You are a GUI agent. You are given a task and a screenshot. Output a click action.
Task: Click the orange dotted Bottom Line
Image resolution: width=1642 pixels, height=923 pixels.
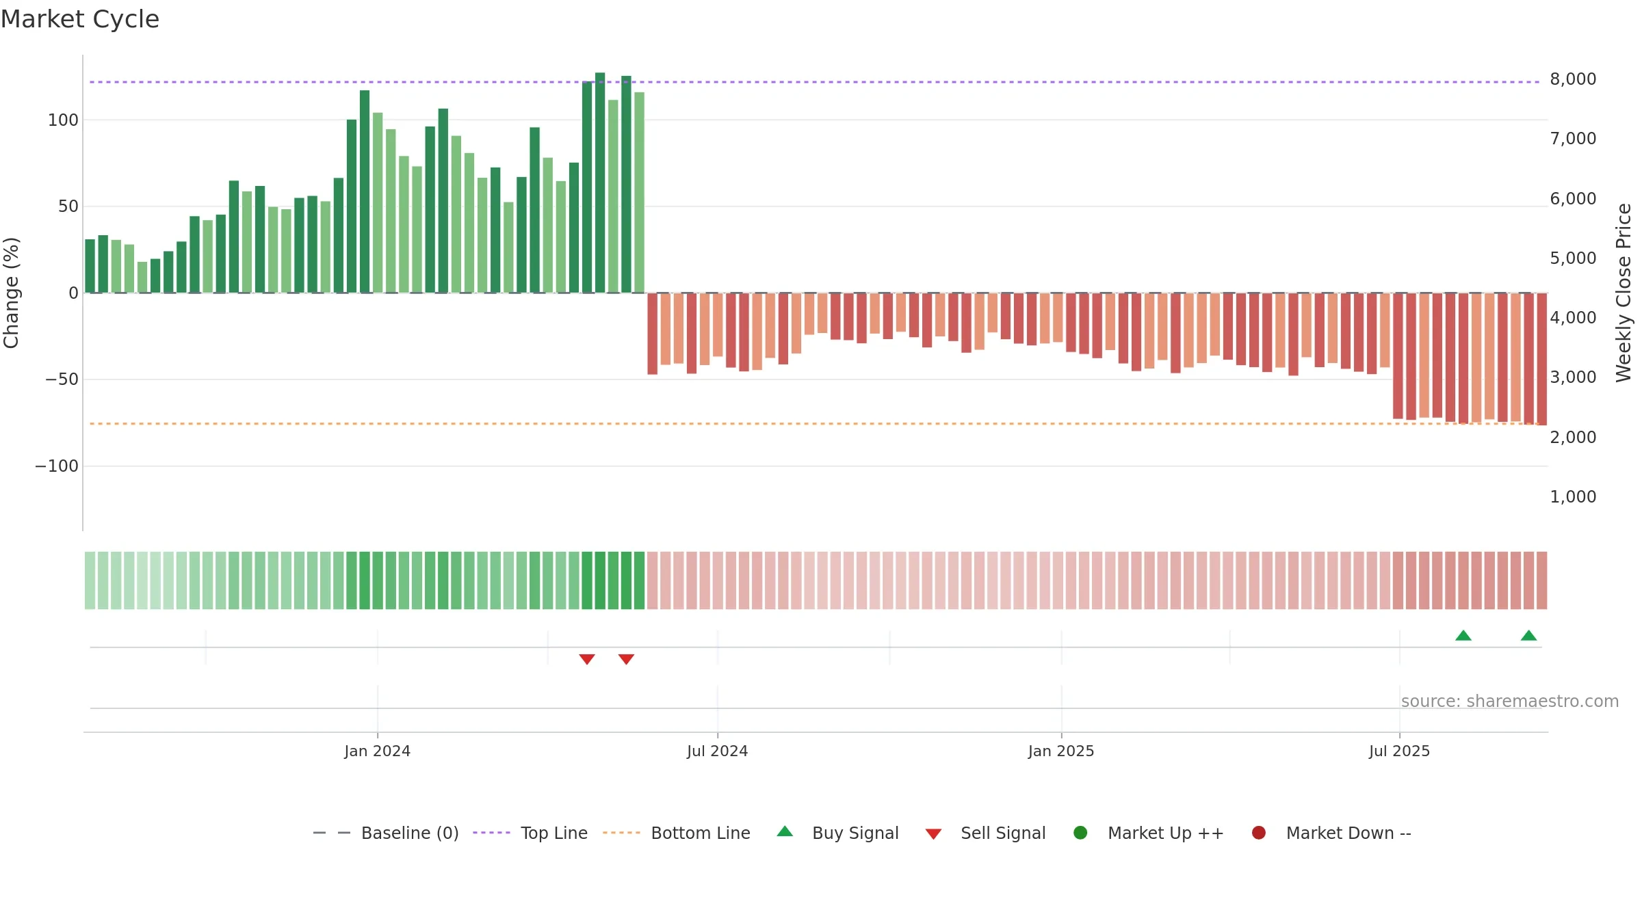[814, 424]
